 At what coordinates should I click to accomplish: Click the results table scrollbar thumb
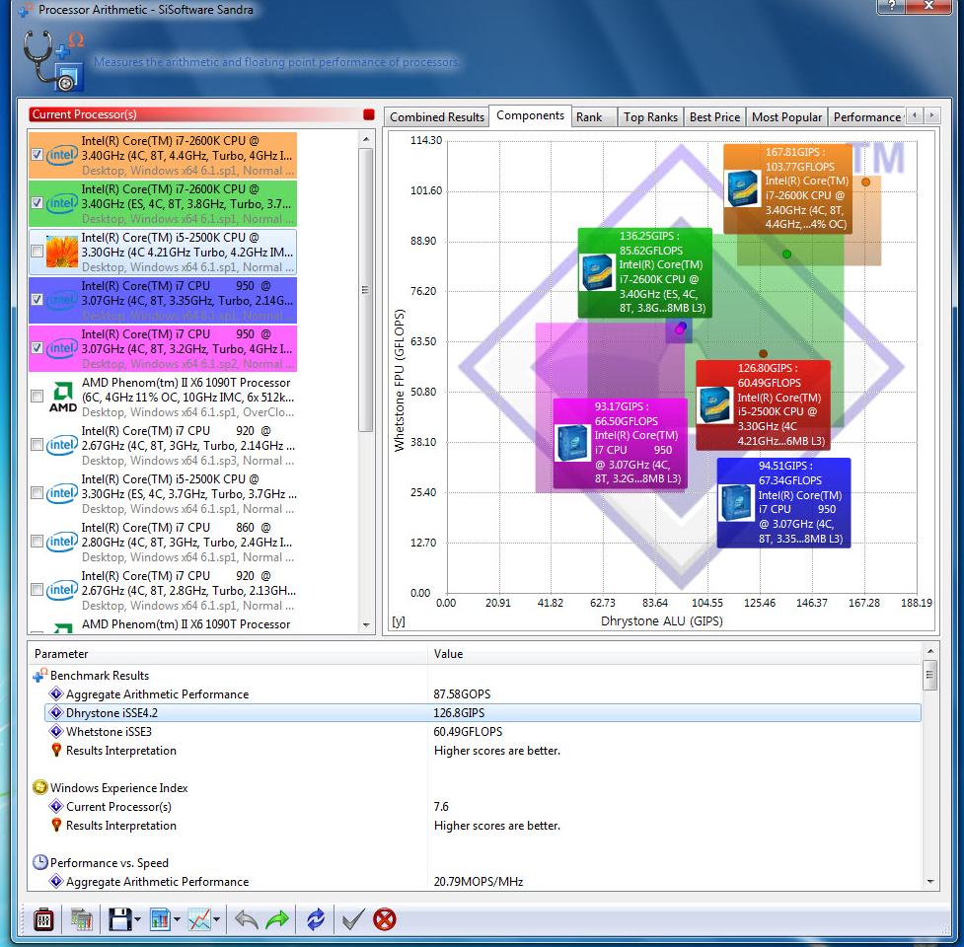click(x=930, y=675)
